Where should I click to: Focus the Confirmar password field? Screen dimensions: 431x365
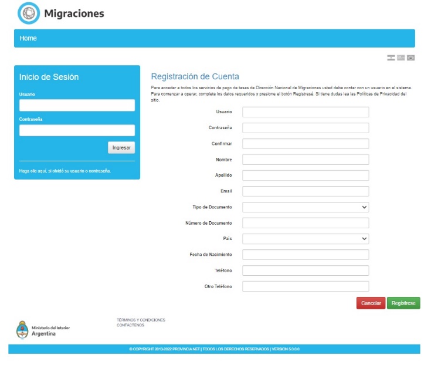coord(306,144)
